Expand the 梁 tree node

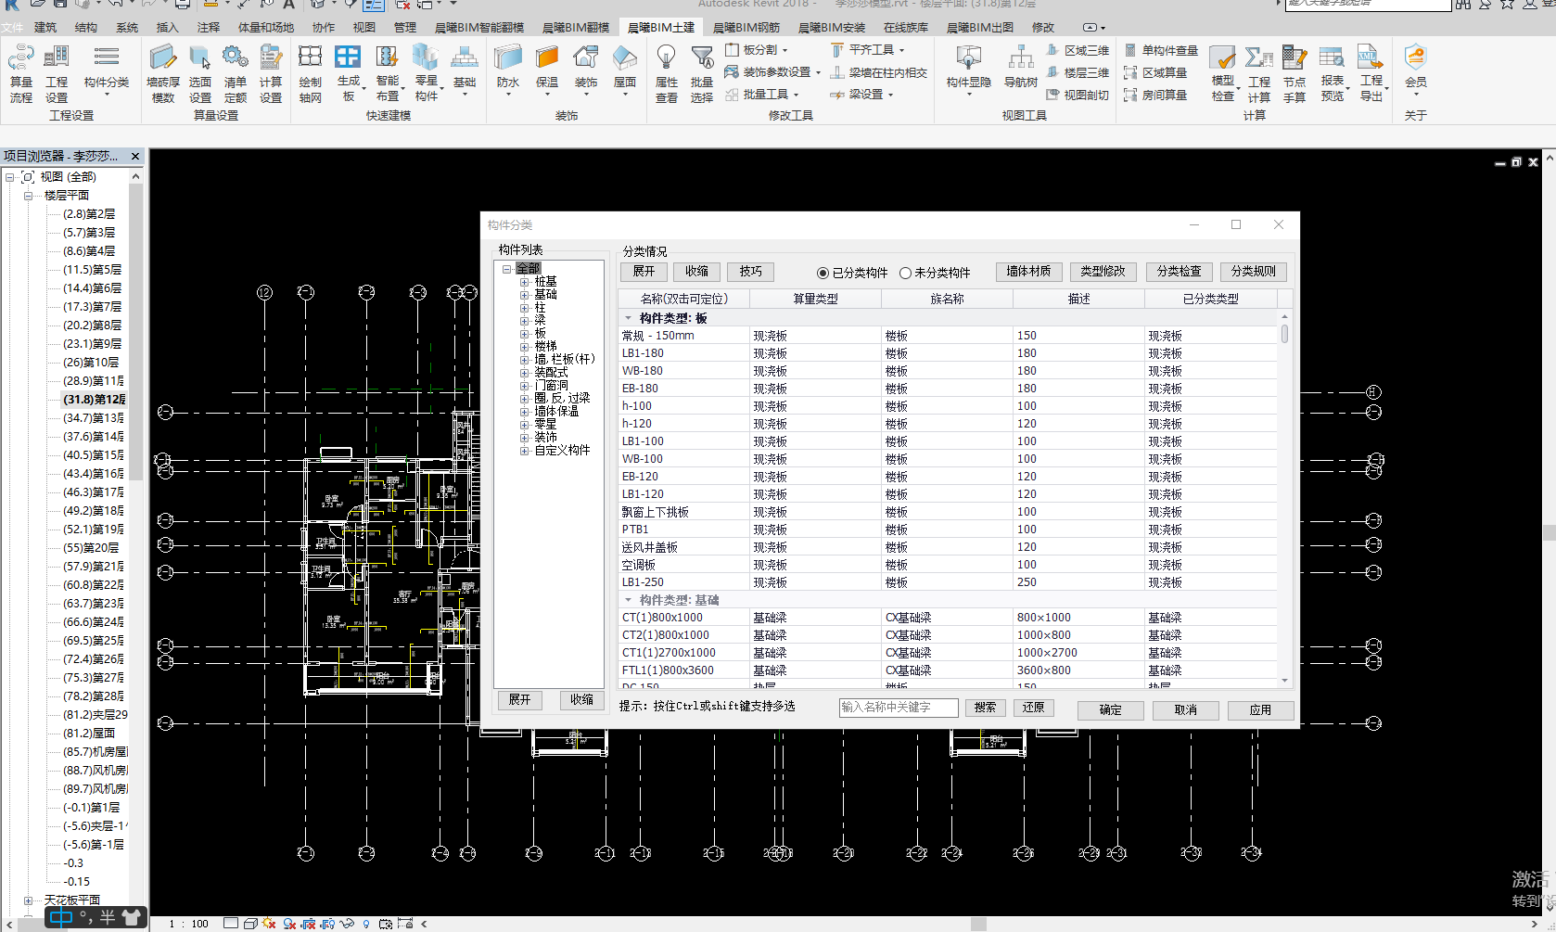coord(524,321)
